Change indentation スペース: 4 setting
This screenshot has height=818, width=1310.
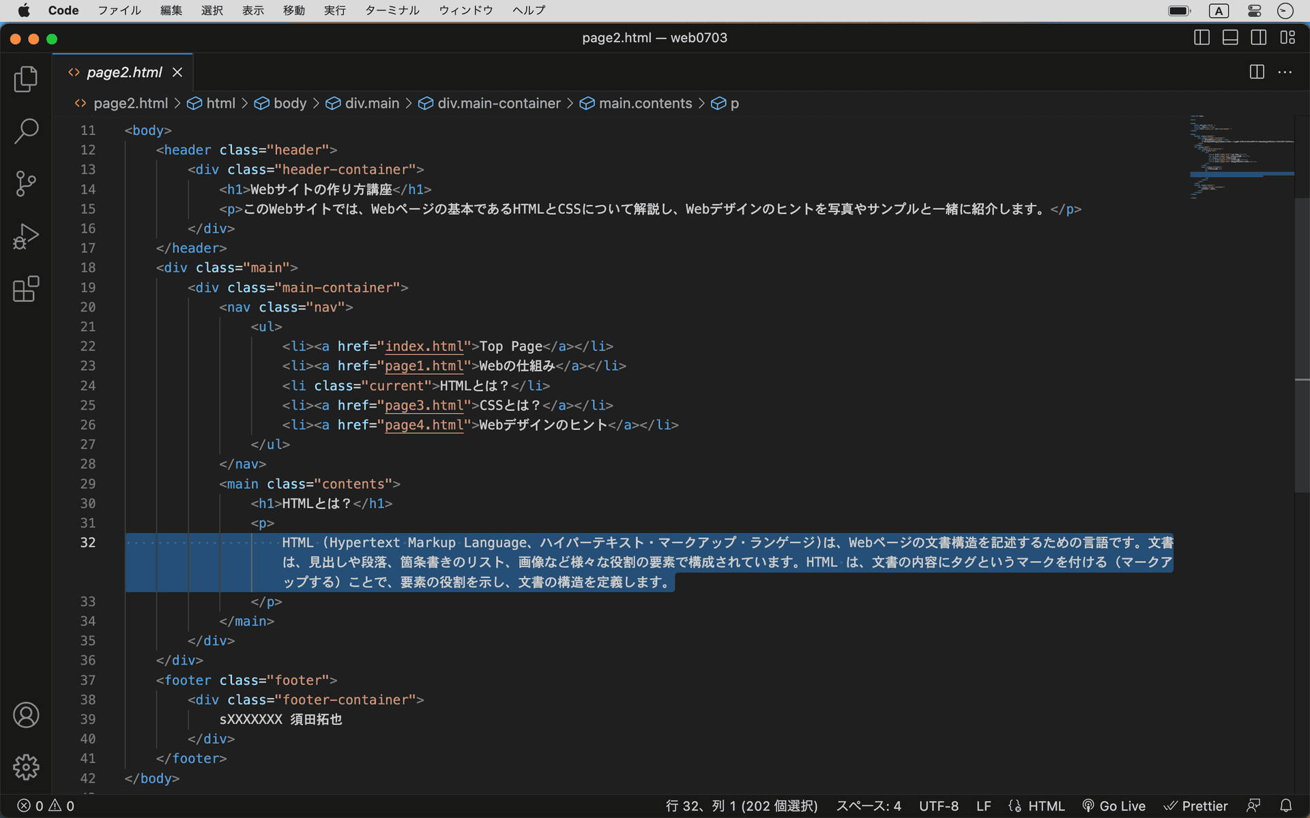[869, 806]
